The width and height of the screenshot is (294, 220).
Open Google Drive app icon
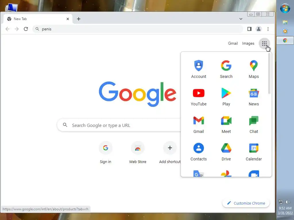(226, 152)
